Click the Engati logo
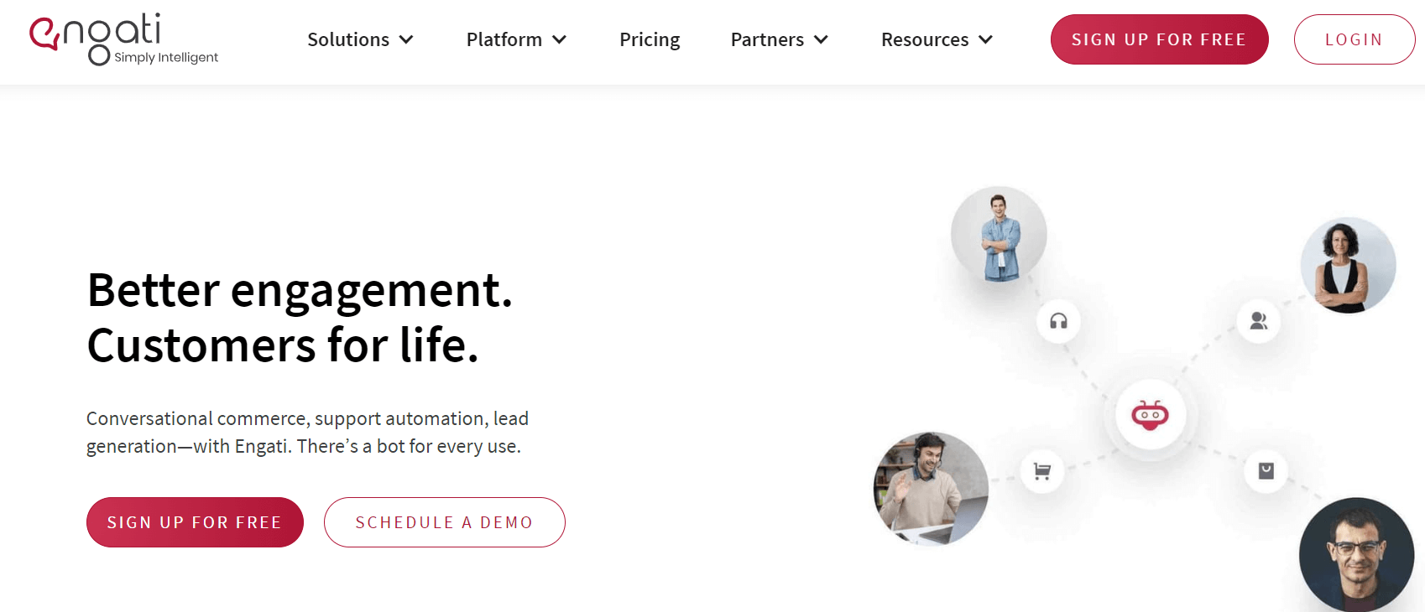 click(123, 39)
